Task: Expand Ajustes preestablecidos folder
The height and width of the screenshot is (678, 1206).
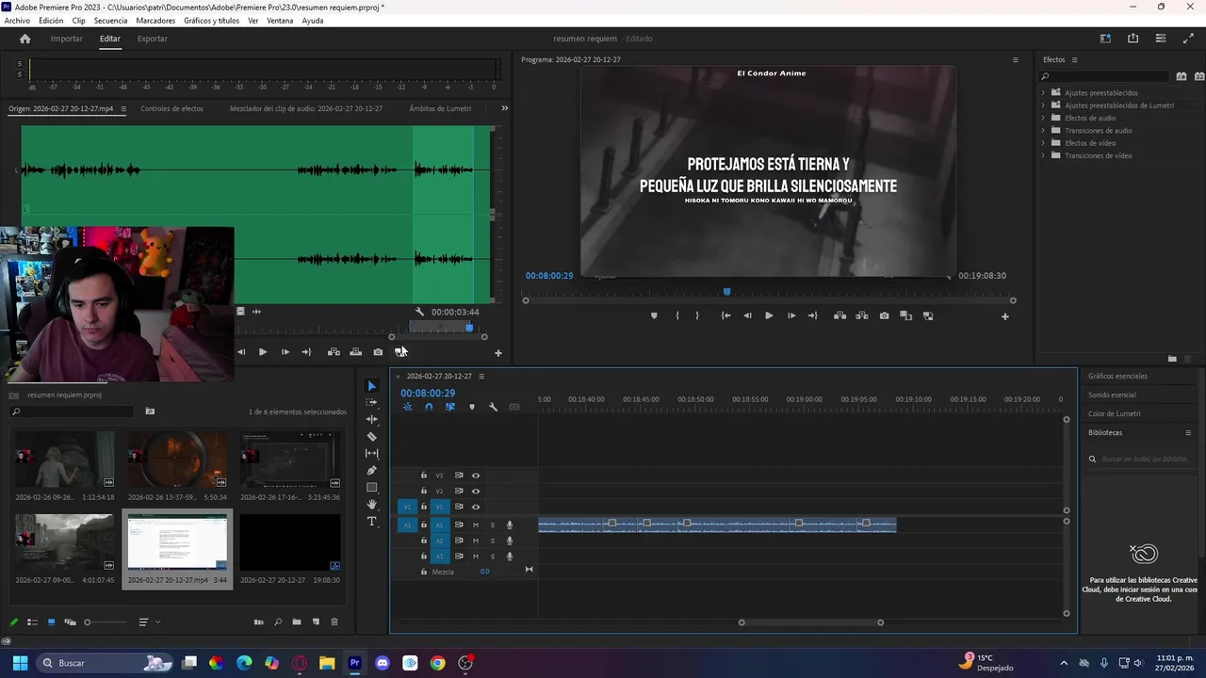Action: 1043,93
